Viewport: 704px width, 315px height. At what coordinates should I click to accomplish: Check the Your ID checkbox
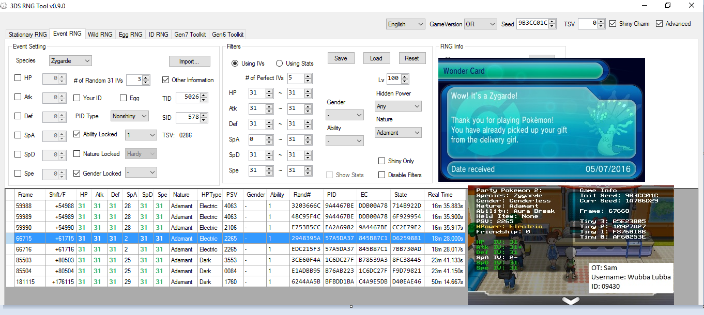coord(77,98)
